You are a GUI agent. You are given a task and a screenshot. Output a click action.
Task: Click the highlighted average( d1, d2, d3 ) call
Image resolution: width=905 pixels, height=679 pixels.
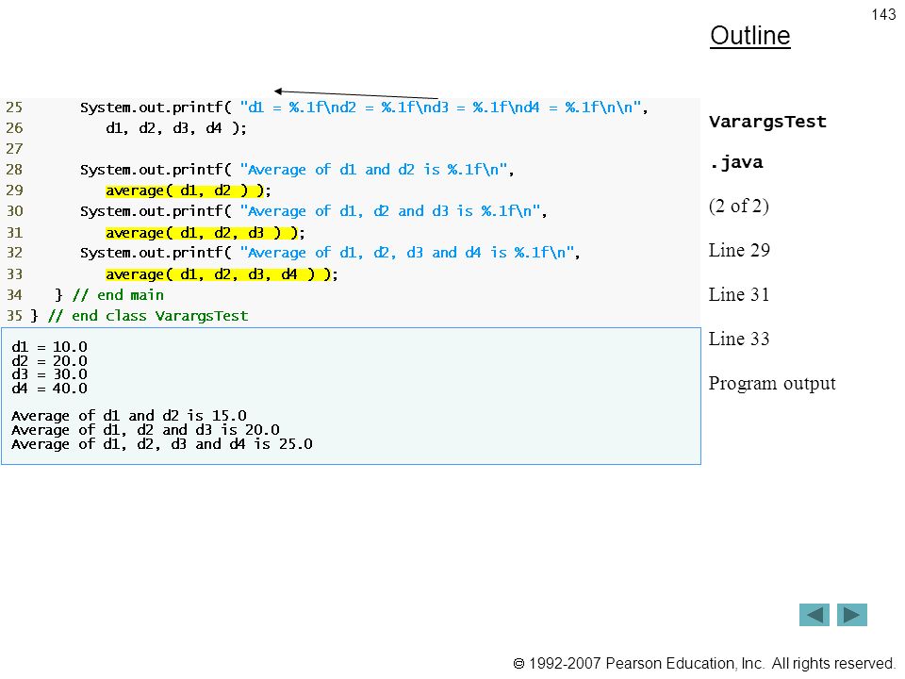click(202, 233)
